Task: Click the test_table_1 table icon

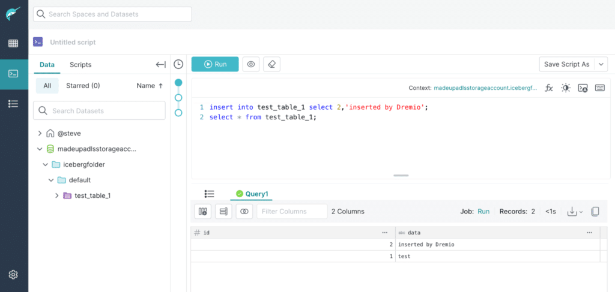Action: [x=67, y=195]
